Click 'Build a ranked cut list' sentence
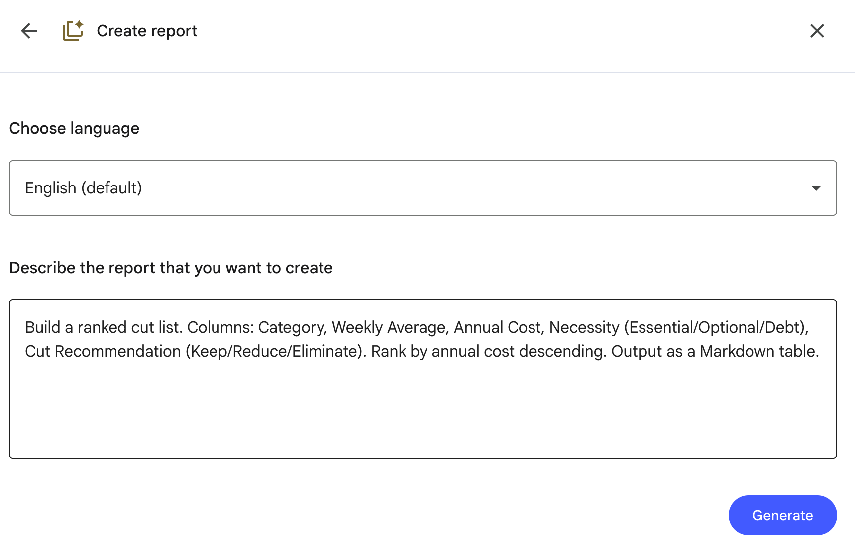 (103, 327)
